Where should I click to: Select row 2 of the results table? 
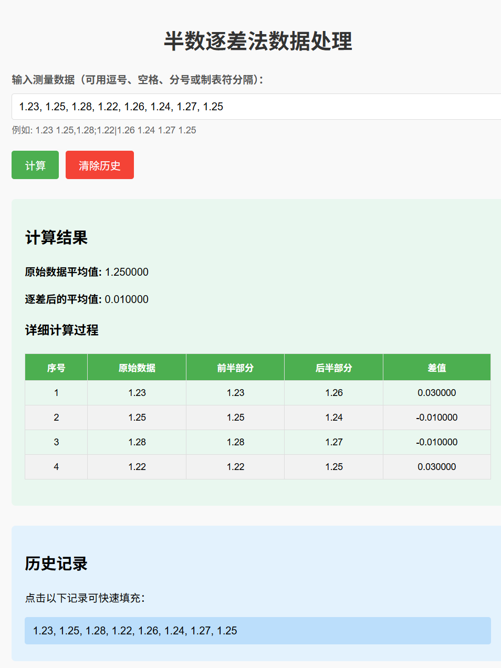[234, 417]
